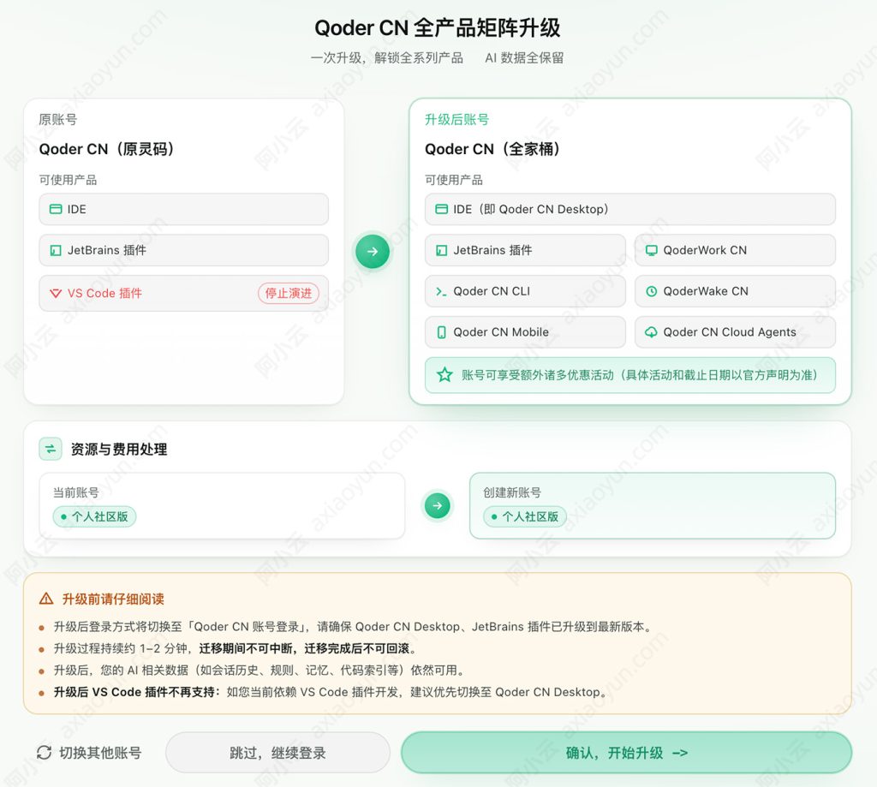
Task: Click the 账号可享受额外诸多优惠活动 banner text
Action: pyautogui.click(x=639, y=375)
